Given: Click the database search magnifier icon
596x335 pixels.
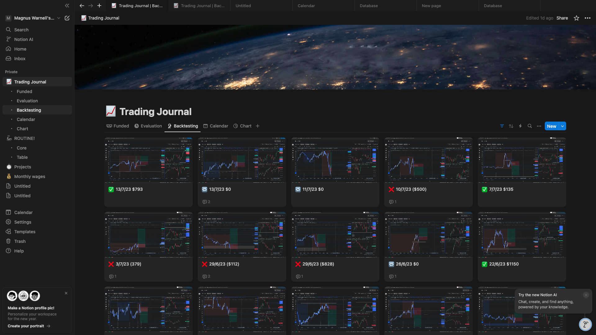Looking at the screenshot, I should coord(530,126).
